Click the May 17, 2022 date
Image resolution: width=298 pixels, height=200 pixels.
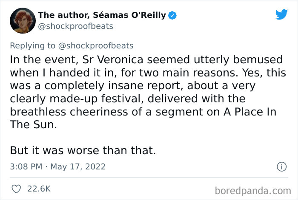pyautogui.click(x=78, y=166)
